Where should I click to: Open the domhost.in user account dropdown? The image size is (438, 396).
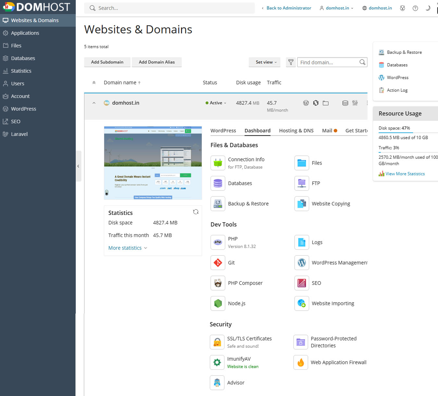(x=336, y=8)
